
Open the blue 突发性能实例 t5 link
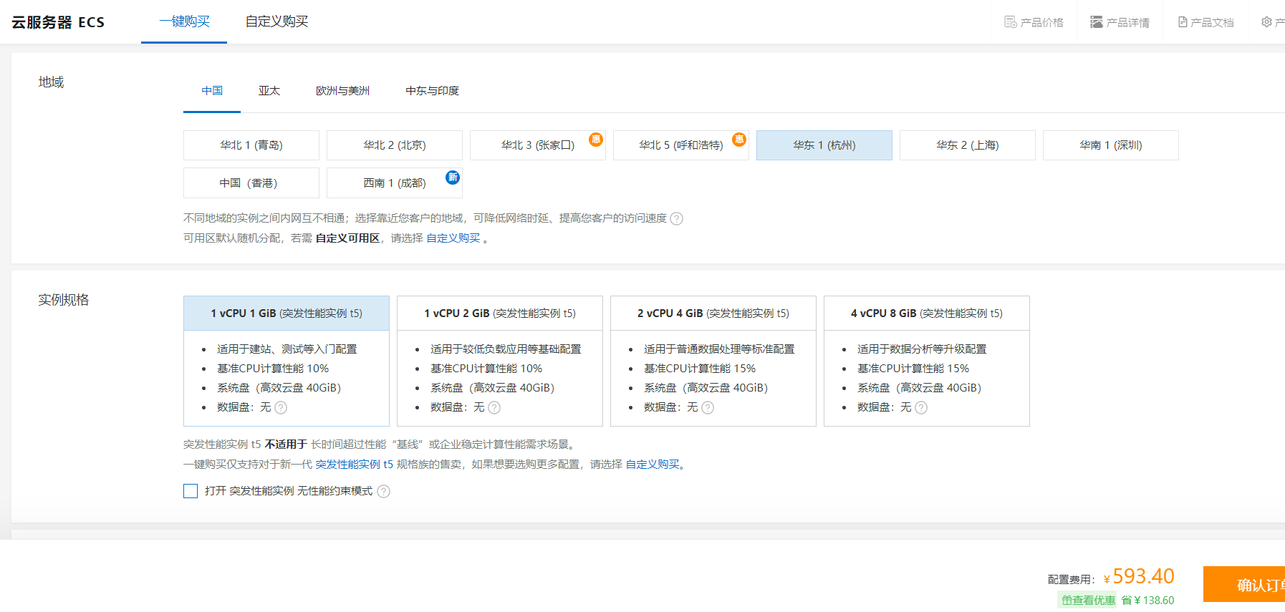click(355, 465)
